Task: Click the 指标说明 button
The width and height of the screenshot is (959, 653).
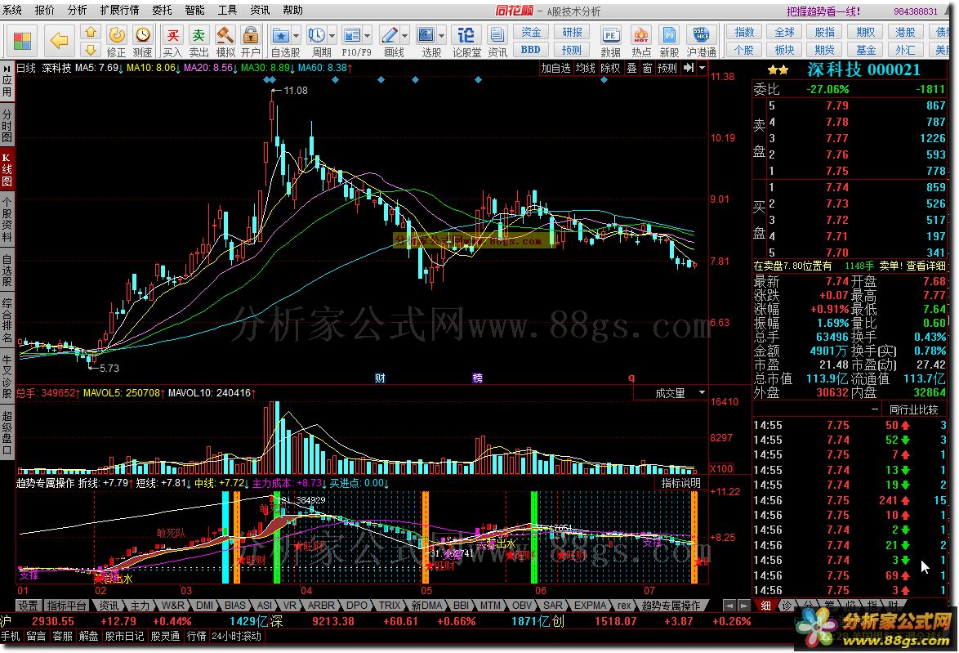Action: click(680, 483)
